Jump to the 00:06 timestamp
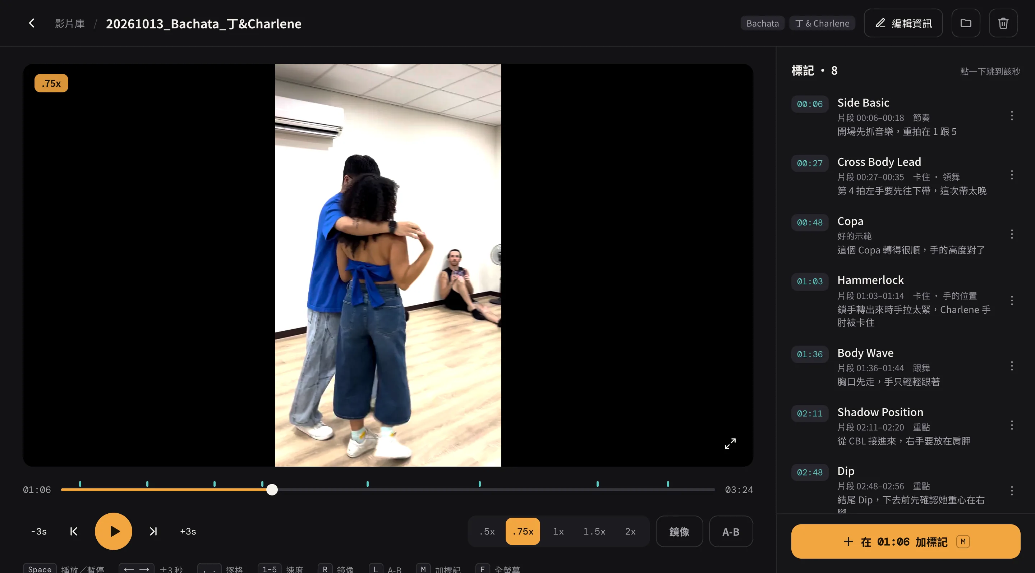Screen dimensions: 1035x573 click(x=810, y=104)
